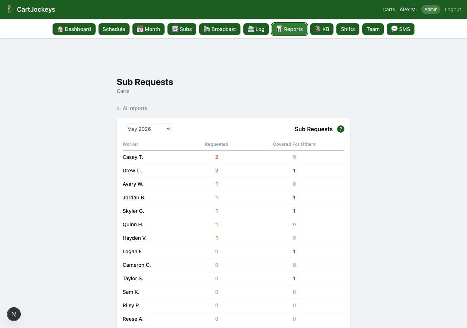Viewport: 467px width, 328px height.
Task: Select the Sam K. row name
Action: pos(131,292)
